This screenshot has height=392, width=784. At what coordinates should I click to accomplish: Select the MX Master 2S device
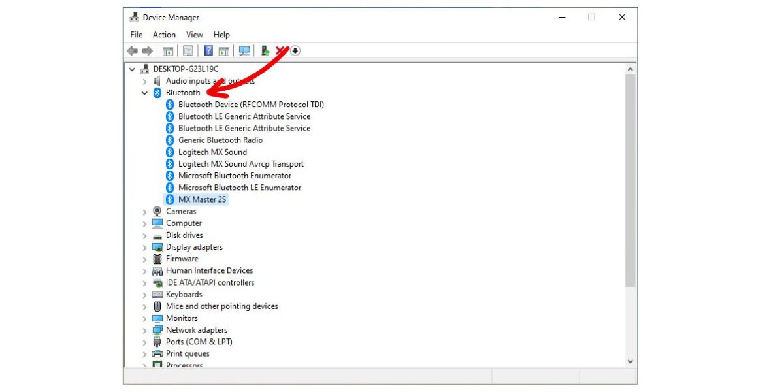[202, 199]
